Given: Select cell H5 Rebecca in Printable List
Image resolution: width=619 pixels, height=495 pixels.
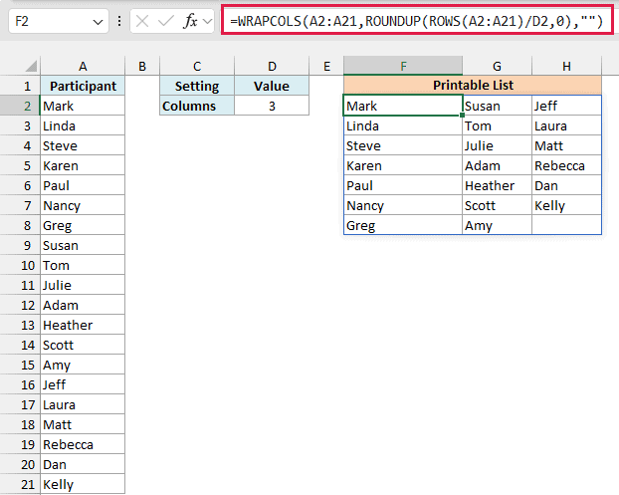Looking at the screenshot, I should point(566,165).
